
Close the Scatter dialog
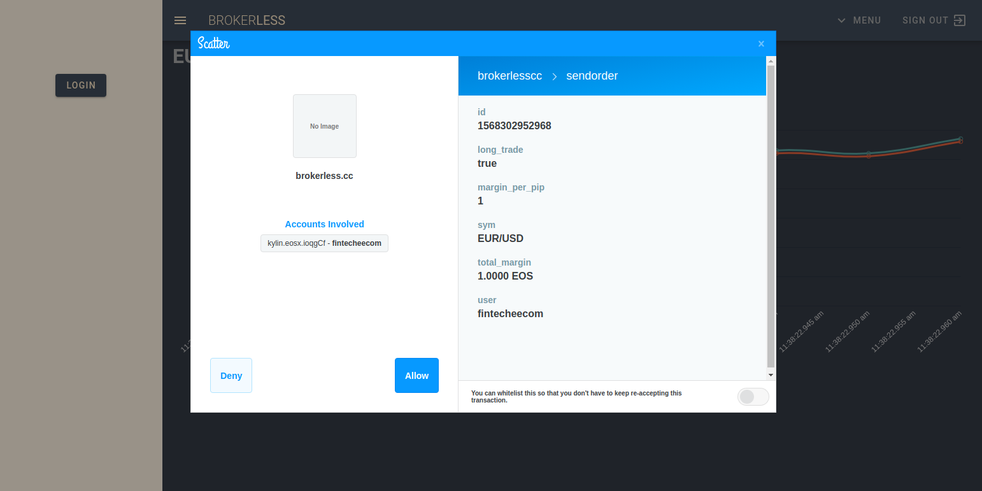click(x=761, y=44)
